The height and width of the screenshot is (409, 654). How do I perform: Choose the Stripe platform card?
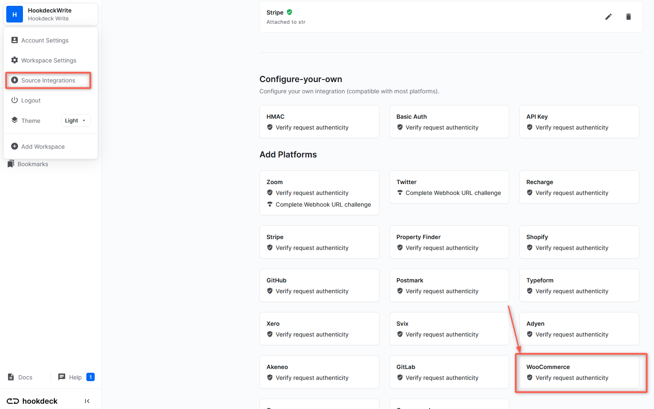coord(319,242)
